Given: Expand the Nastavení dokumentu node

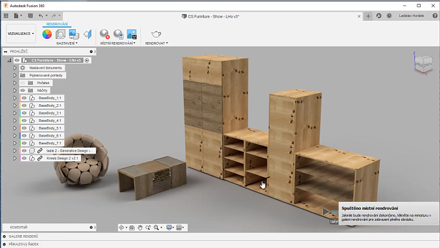Looking at the screenshot, I should coord(15,68).
